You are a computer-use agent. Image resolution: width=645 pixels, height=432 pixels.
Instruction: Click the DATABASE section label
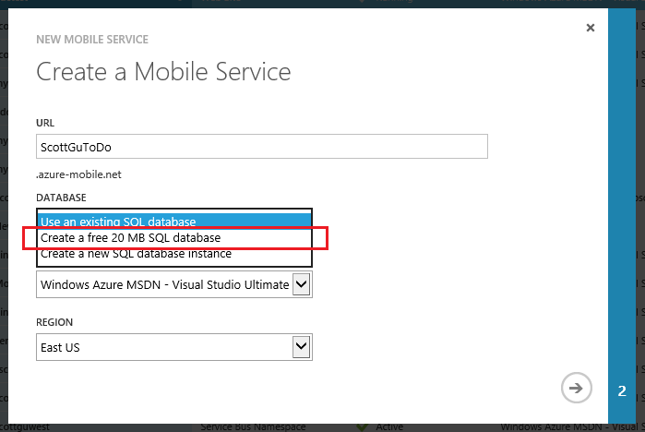pos(61,198)
